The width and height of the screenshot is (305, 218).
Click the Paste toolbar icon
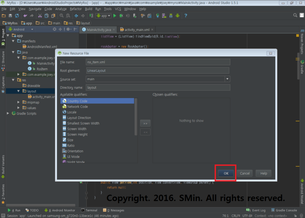point(53,16)
